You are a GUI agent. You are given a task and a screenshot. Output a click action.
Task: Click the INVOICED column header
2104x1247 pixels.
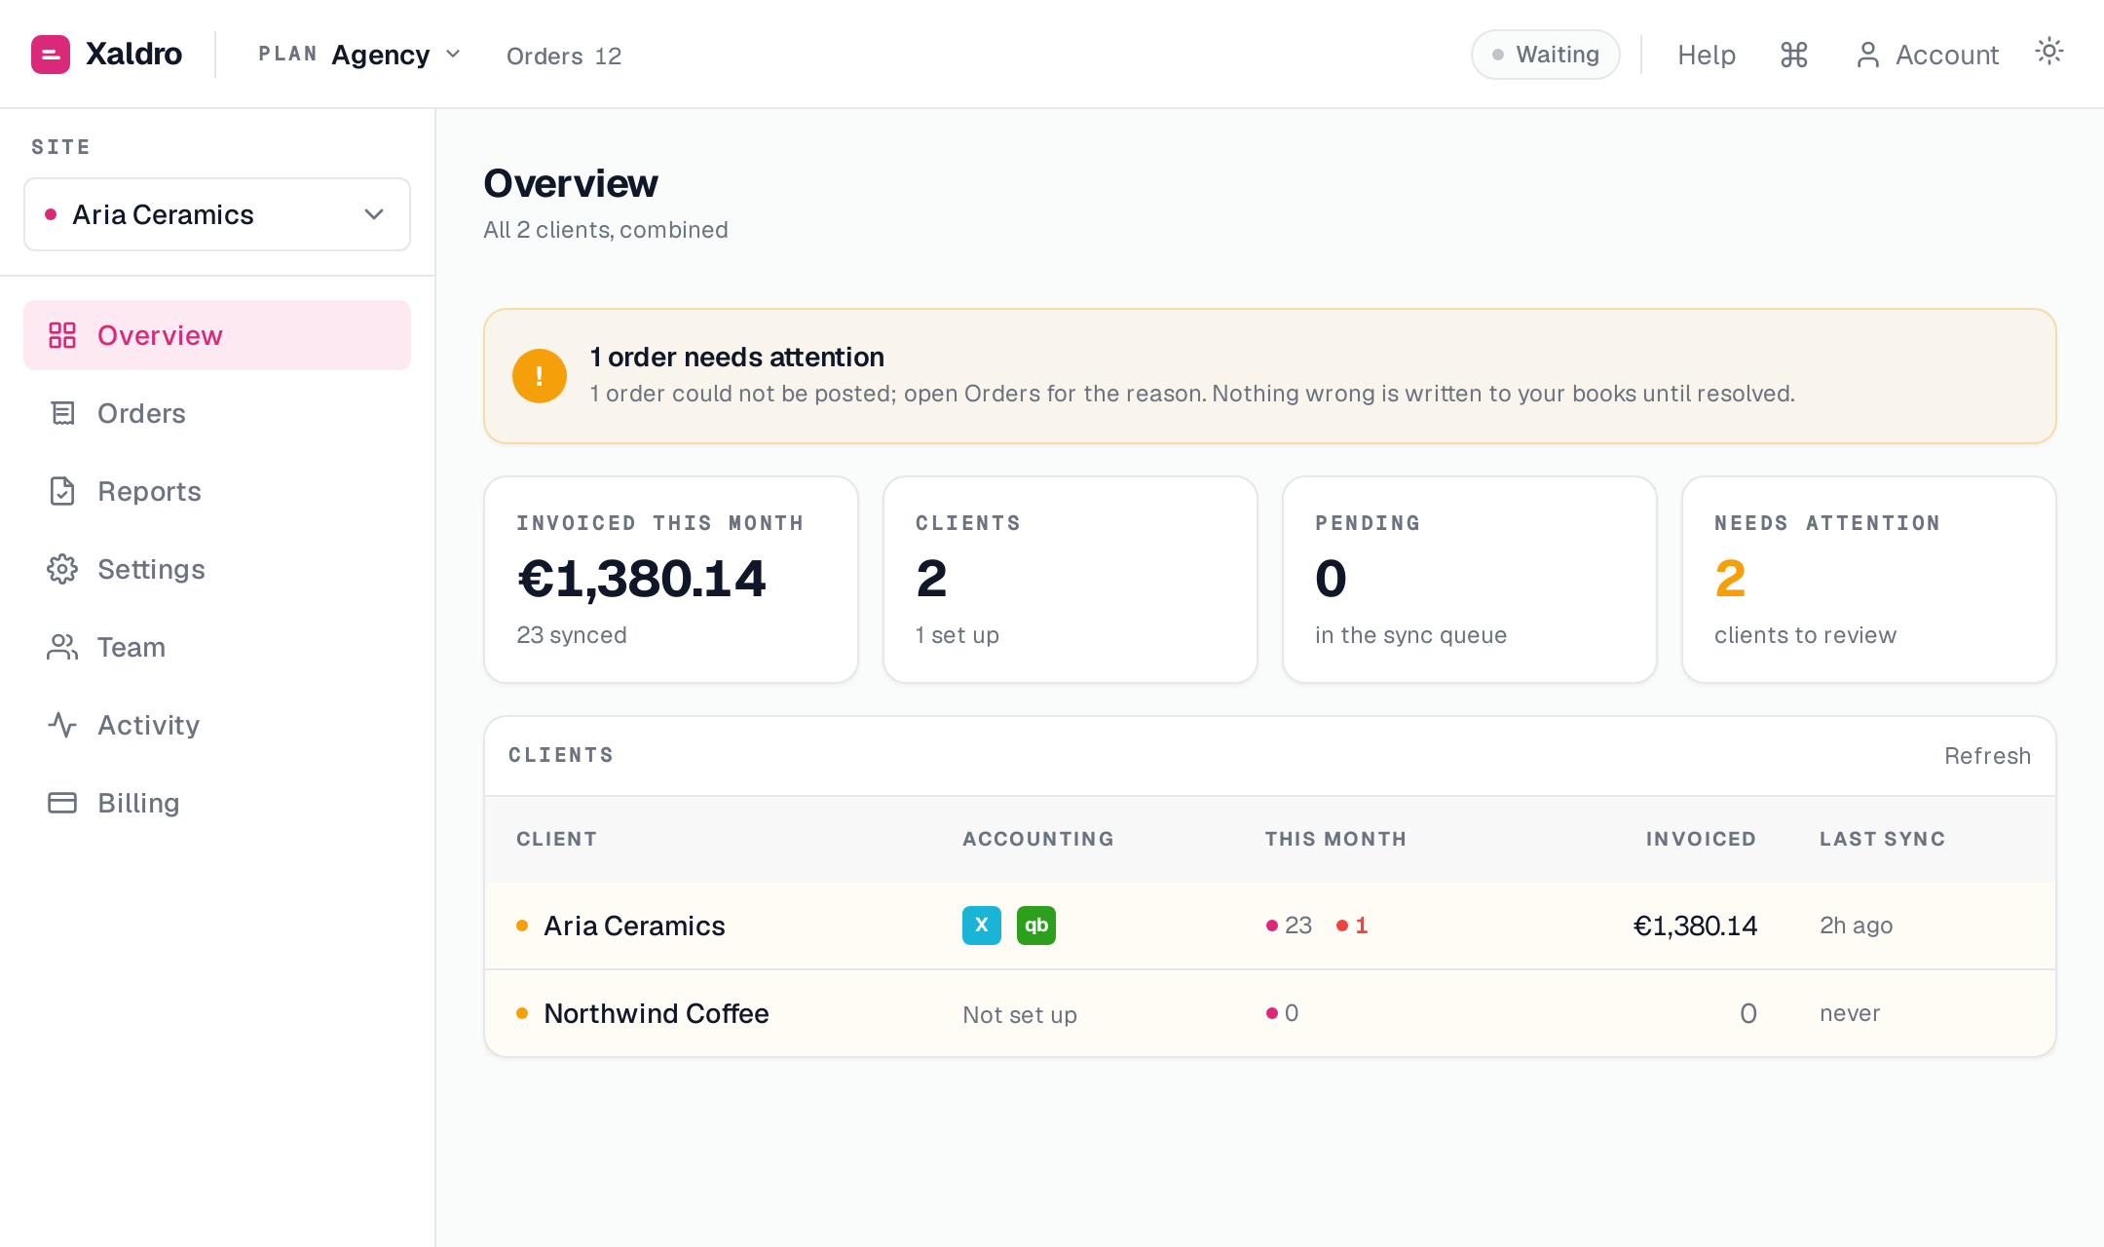(1701, 839)
